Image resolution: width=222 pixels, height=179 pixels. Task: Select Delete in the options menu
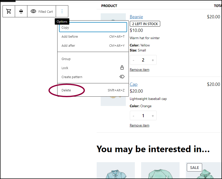tap(93, 90)
